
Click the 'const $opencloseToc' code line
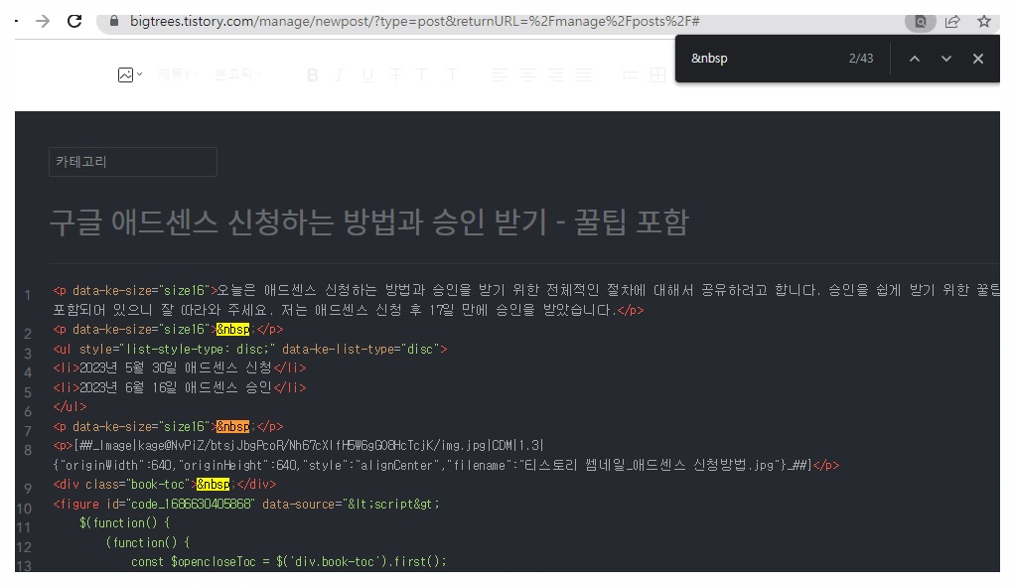pos(289,562)
